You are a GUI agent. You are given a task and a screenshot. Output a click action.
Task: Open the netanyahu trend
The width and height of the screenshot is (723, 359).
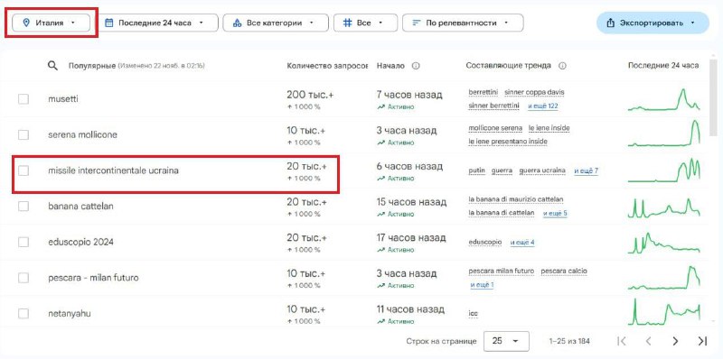point(70,314)
